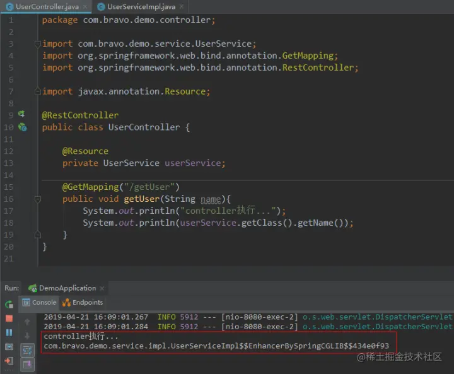Toggle soft-wrap in the console
This screenshot has width=454, height=374.
point(27,350)
